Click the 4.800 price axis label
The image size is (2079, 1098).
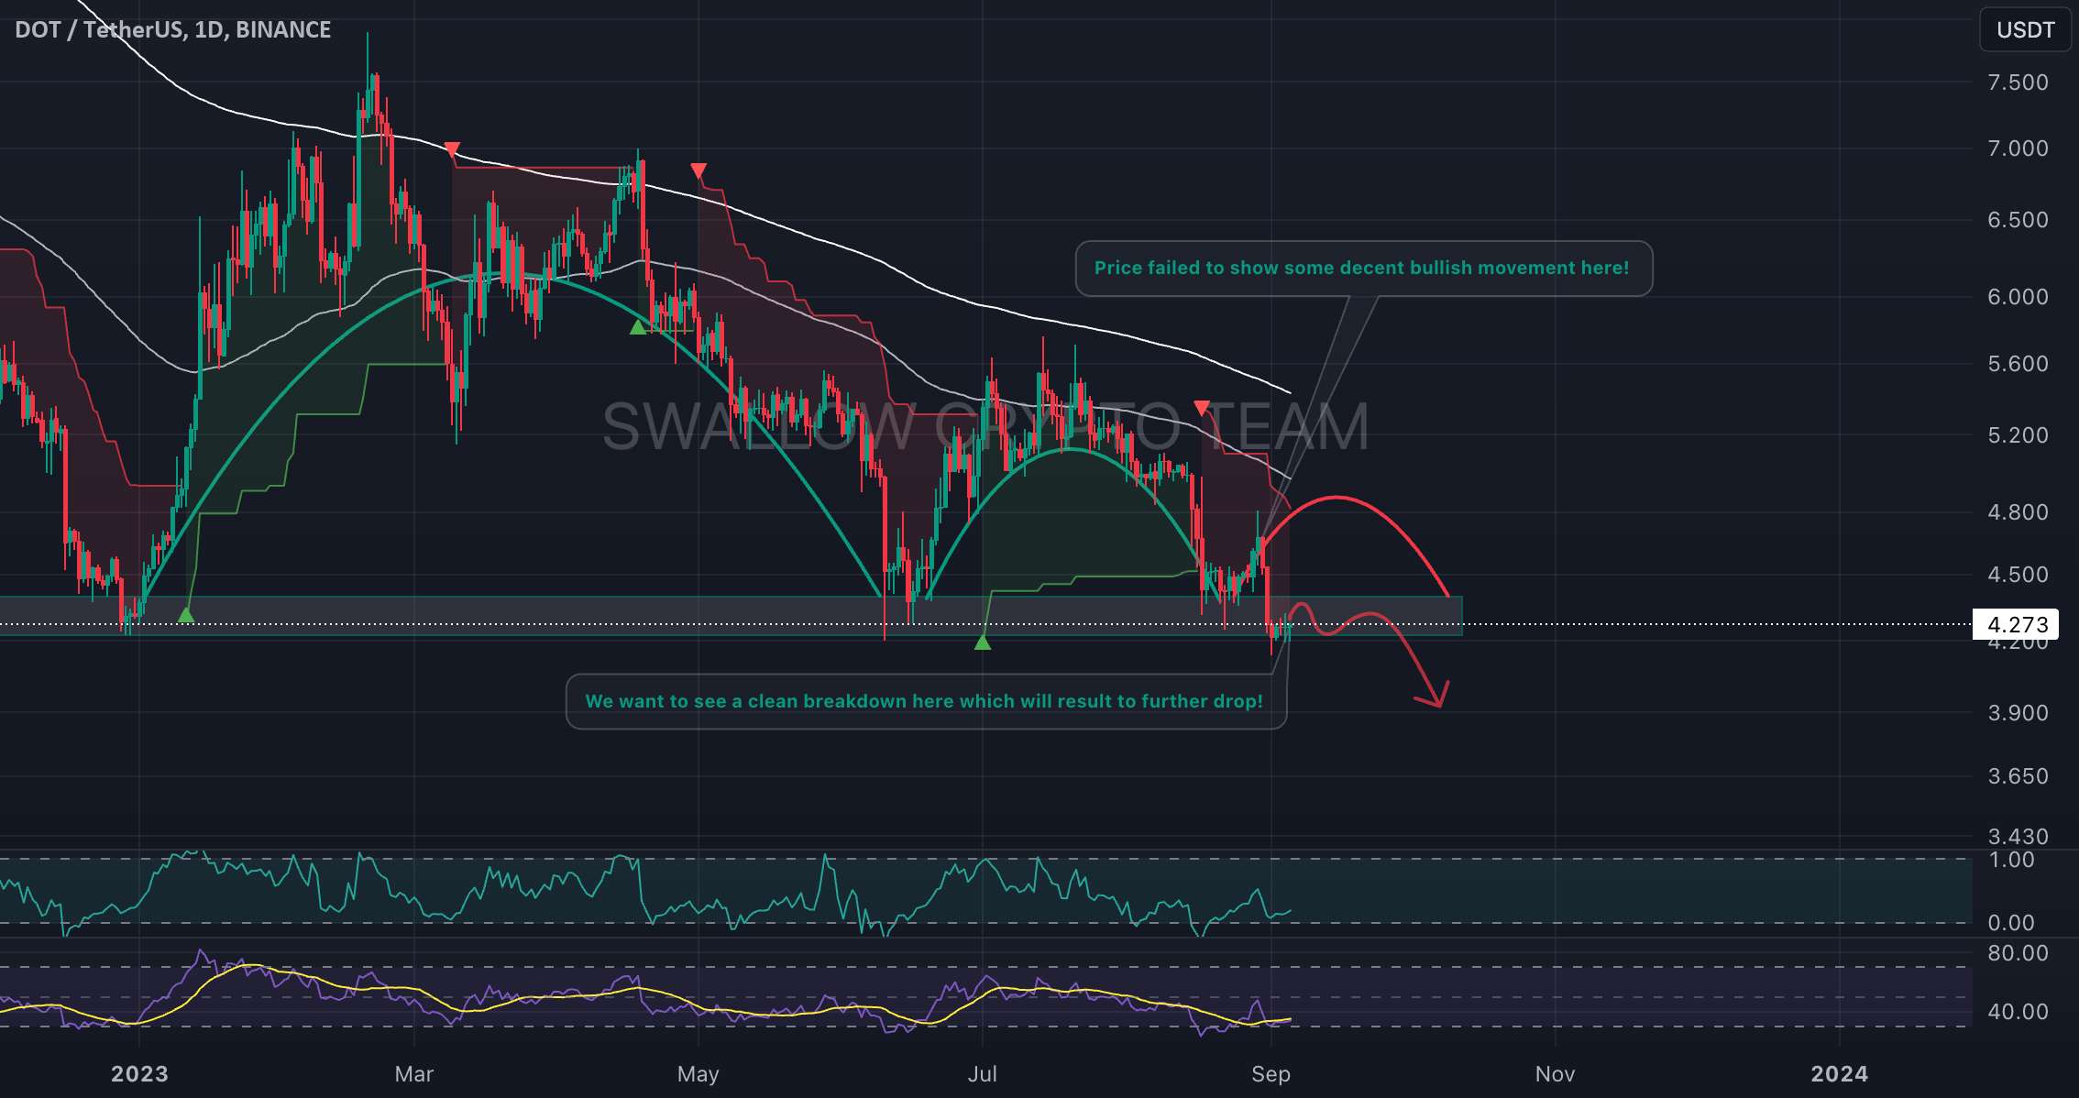coord(2018,512)
